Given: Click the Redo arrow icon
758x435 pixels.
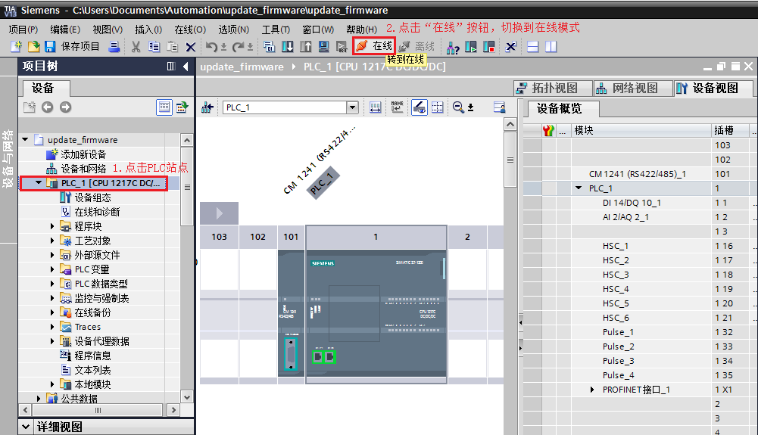Looking at the screenshot, I should click(x=239, y=46).
